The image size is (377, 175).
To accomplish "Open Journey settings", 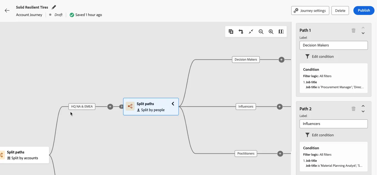I will 310,11.
